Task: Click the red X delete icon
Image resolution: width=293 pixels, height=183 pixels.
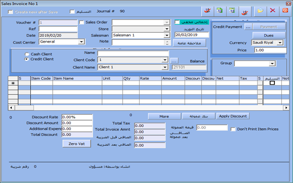Action: tap(272, 11)
